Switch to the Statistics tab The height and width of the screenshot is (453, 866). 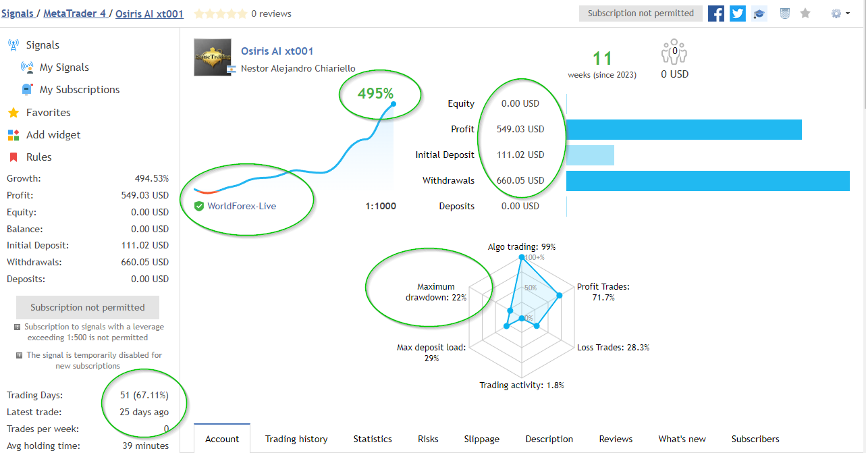[373, 439]
